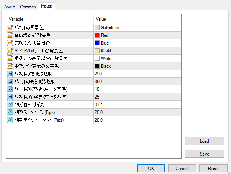Click the integer icon next to パネルの高さ
The width and height of the screenshot is (231, 174).
pyautogui.click(x=10, y=82)
